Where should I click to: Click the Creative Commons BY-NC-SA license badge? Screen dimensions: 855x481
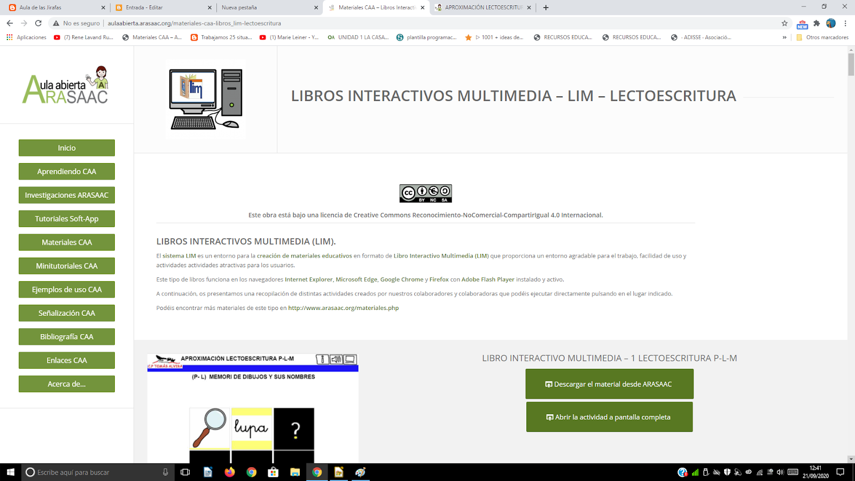coord(425,193)
